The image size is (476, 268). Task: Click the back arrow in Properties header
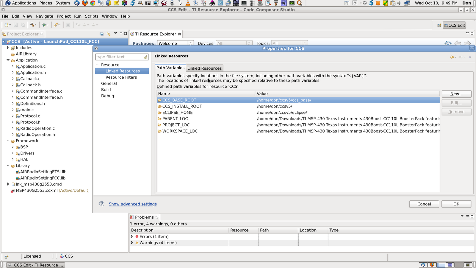coord(452,57)
